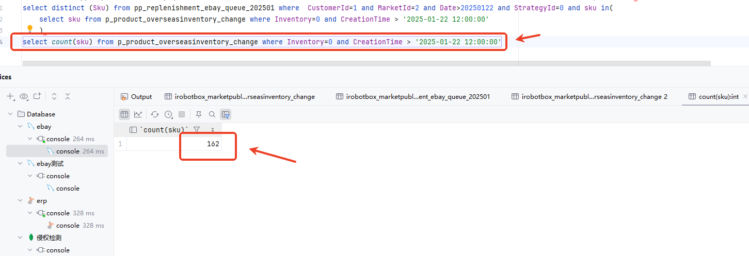Open the count(sku) column filter funnel

[197, 130]
